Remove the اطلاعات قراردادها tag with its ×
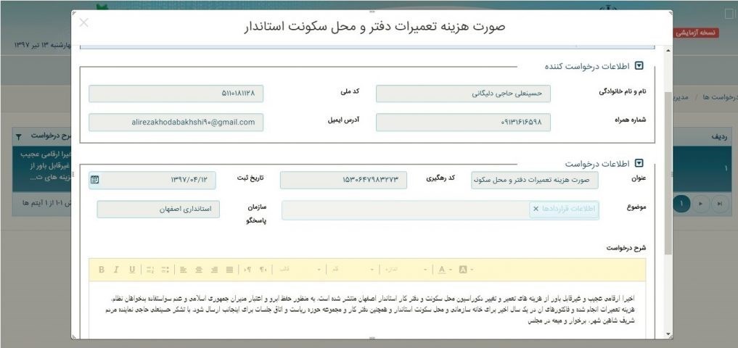The image size is (738, 348). pyautogui.click(x=536, y=209)
